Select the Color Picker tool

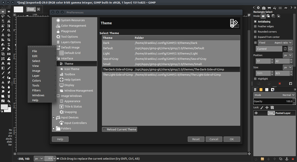[3, 30]
